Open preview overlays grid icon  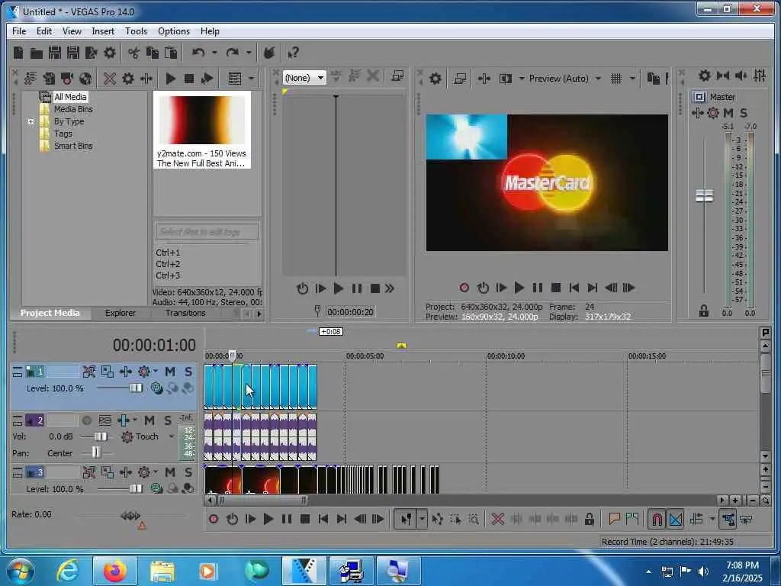[x=616, y=79]
